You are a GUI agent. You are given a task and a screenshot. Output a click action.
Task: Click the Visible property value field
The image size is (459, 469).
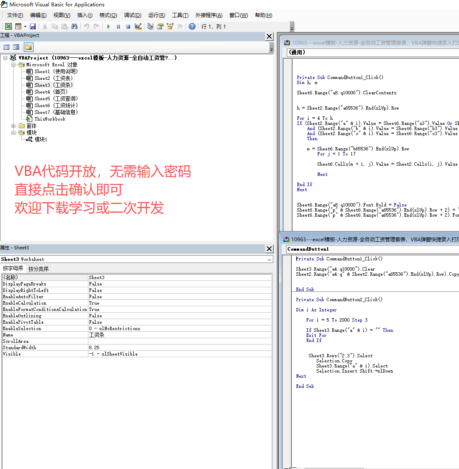pos(179,354)
